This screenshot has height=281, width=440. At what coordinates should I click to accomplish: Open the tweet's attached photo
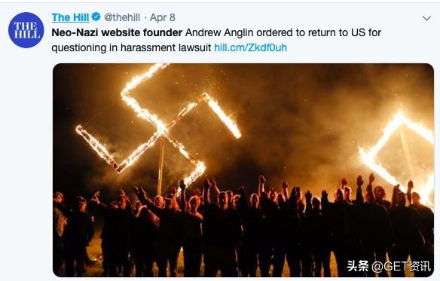pyautogui.click(x=243, y=170)
